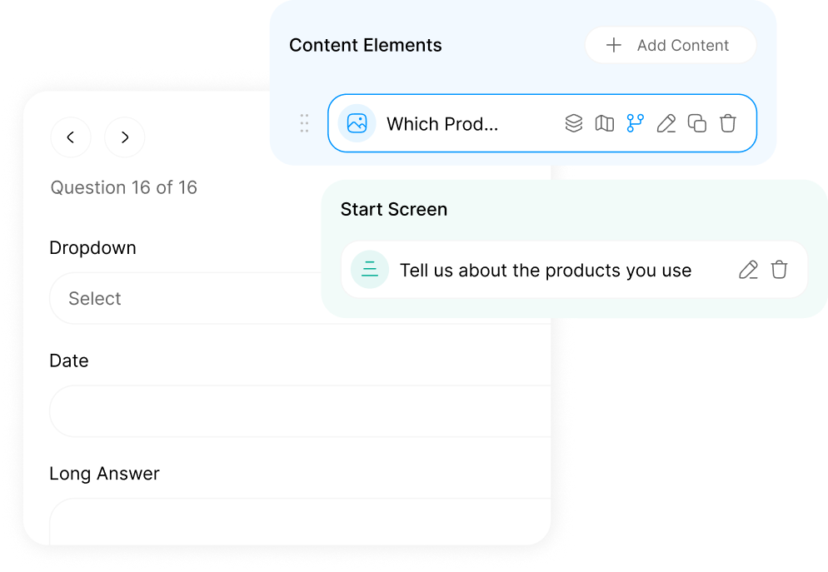Screen dimensions: 828x572
Task: Open branching logic icon for Which Prod
Action: (x=635, y=123)
